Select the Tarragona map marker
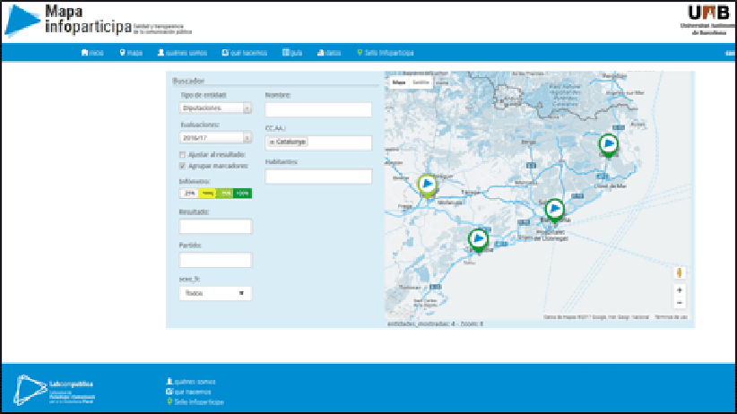This screenshot has width=737, height=414. coord(478,238)
